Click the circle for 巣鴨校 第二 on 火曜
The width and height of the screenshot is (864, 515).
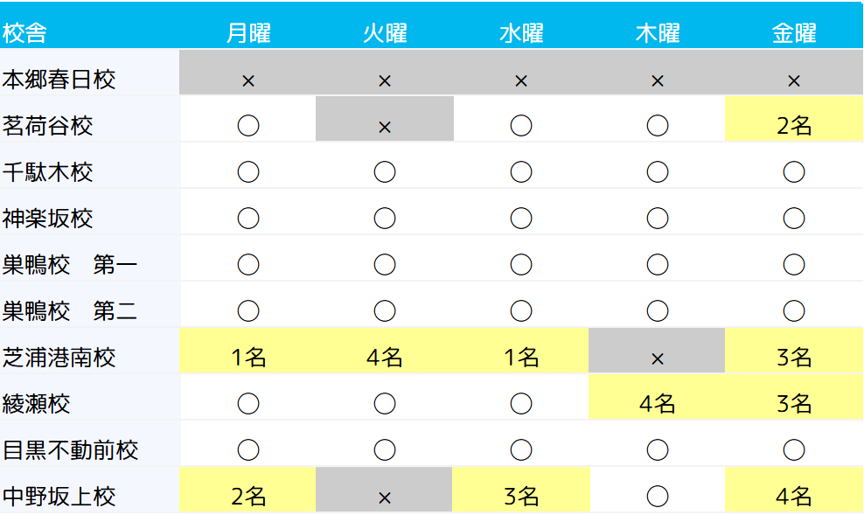coord(385,310)
